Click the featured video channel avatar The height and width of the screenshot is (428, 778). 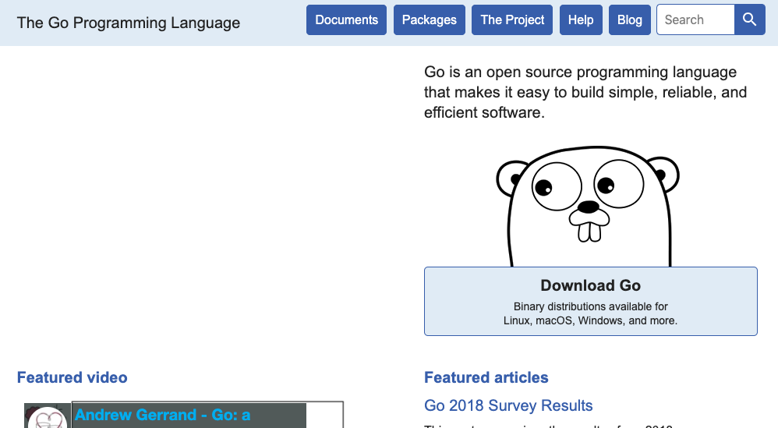[x=47, y=418]
